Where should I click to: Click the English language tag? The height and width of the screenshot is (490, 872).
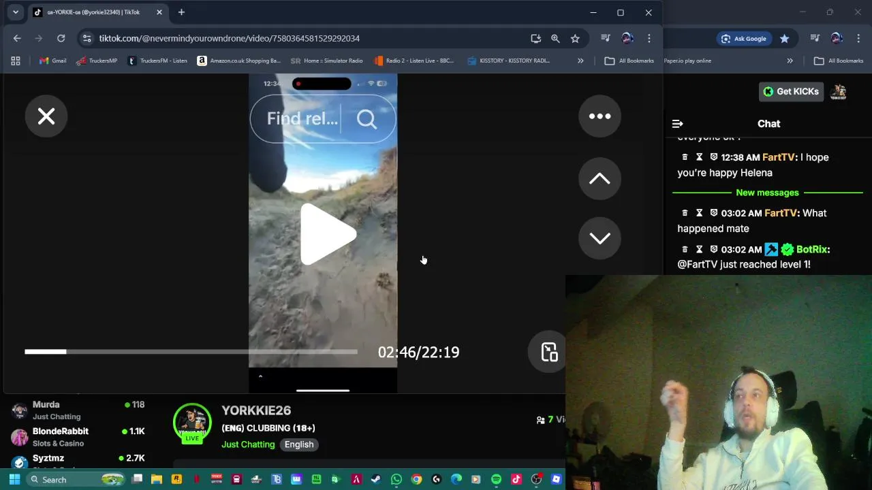point(299,444)
